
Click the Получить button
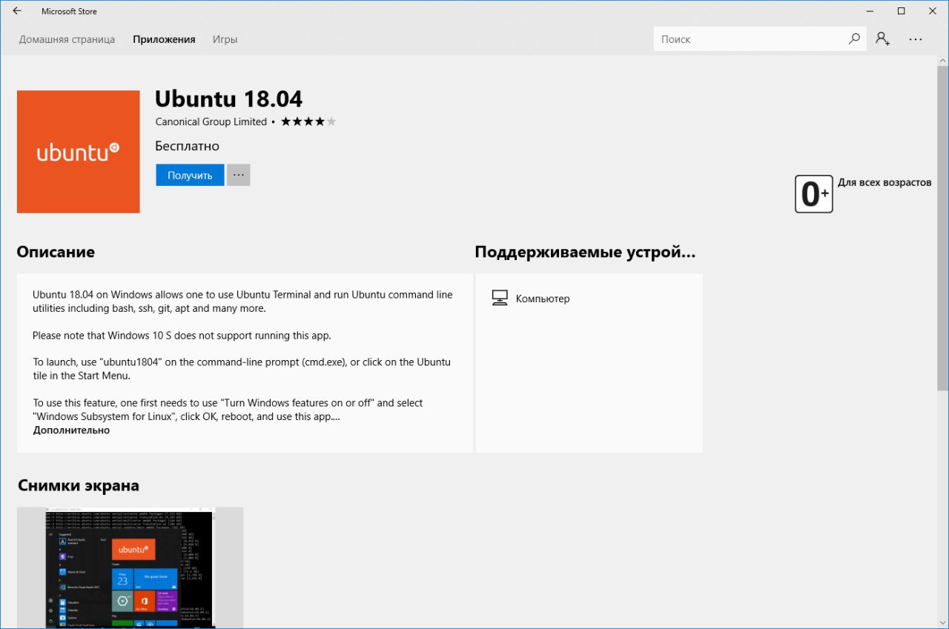coord(190,176)
